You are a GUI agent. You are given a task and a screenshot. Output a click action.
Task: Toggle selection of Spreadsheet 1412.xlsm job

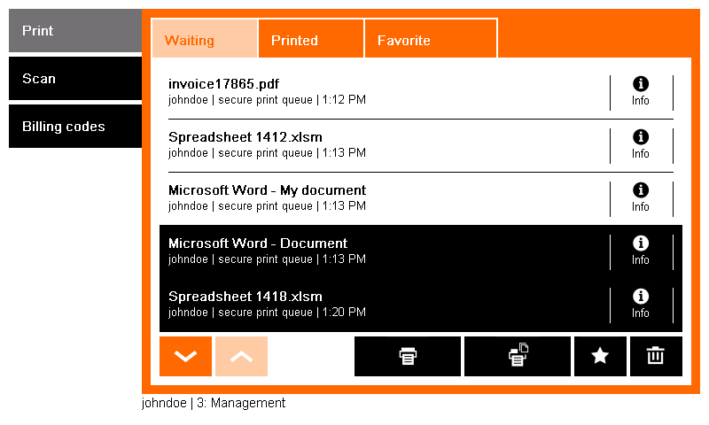[x=354, y=144]
